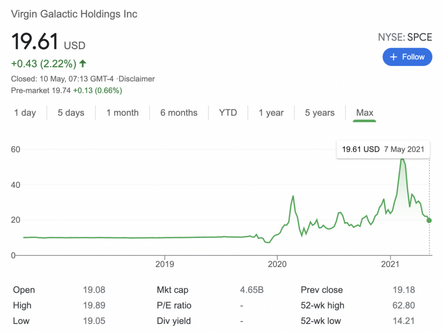Follow the SPCE stock
444x333 pixels.
pos(407,57)
